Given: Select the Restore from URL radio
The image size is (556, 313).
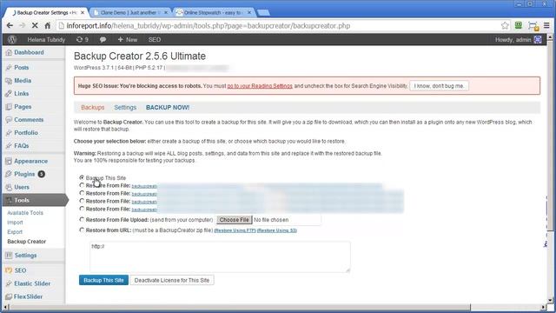Looking at the screenshot, I should pyautogui.click(x=82, y=230).
